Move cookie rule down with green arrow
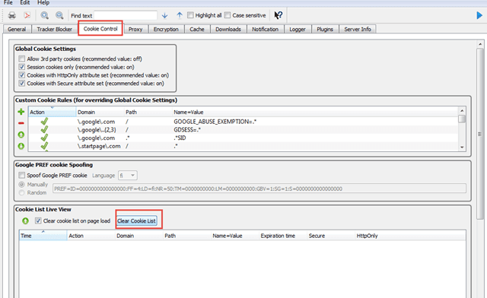This screenshot has width=487, height=298. coord(21,146)
